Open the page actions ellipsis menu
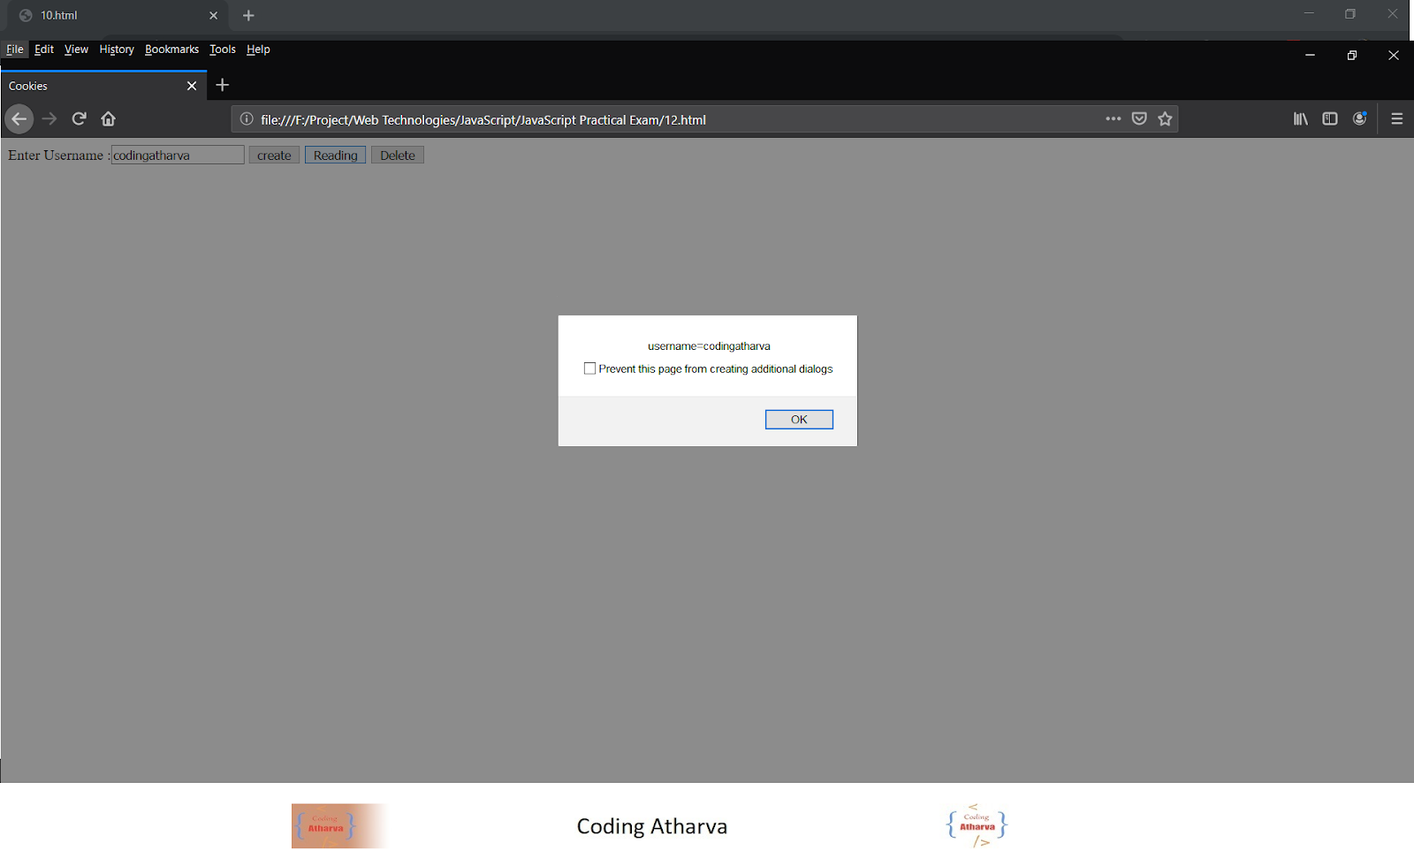This screenshot has width=1414, height=850. pyautogui.click(x=1112, y=118)
